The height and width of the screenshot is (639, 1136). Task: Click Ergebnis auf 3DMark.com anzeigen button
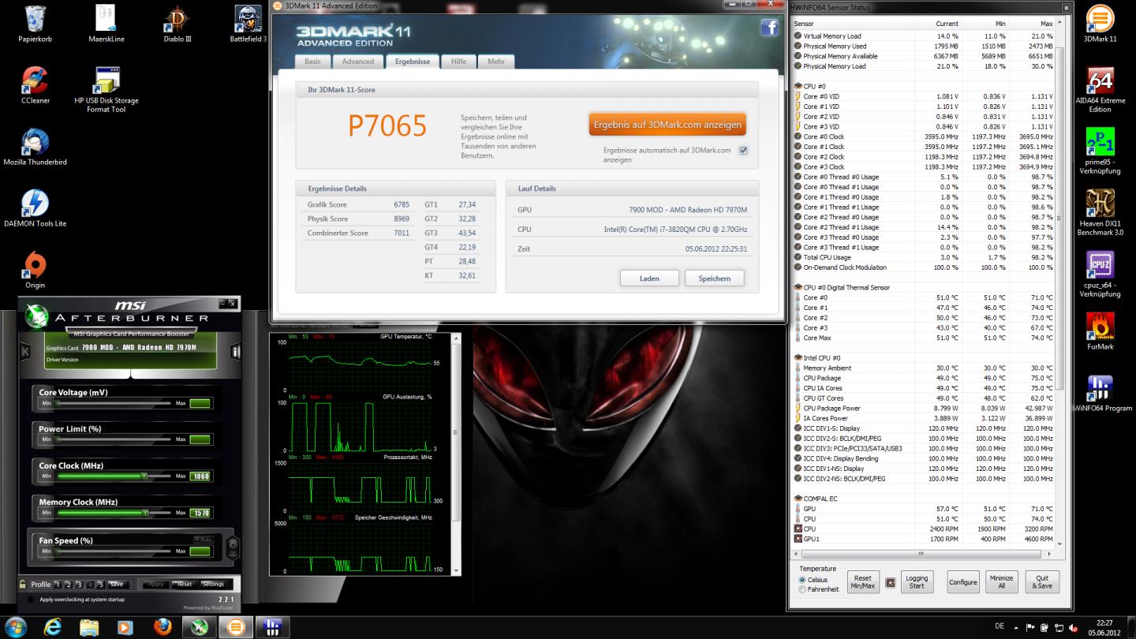click(667, 125)
